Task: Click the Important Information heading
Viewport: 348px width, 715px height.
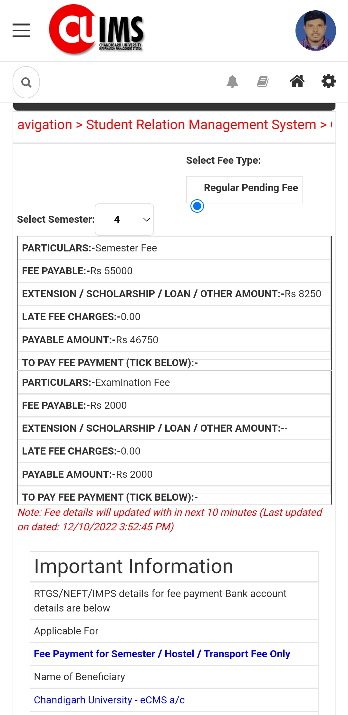Action: coord(133,566)
